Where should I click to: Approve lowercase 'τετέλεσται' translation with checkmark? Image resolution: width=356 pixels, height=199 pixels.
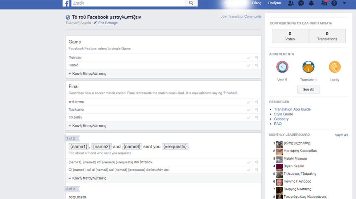point(248,102)
